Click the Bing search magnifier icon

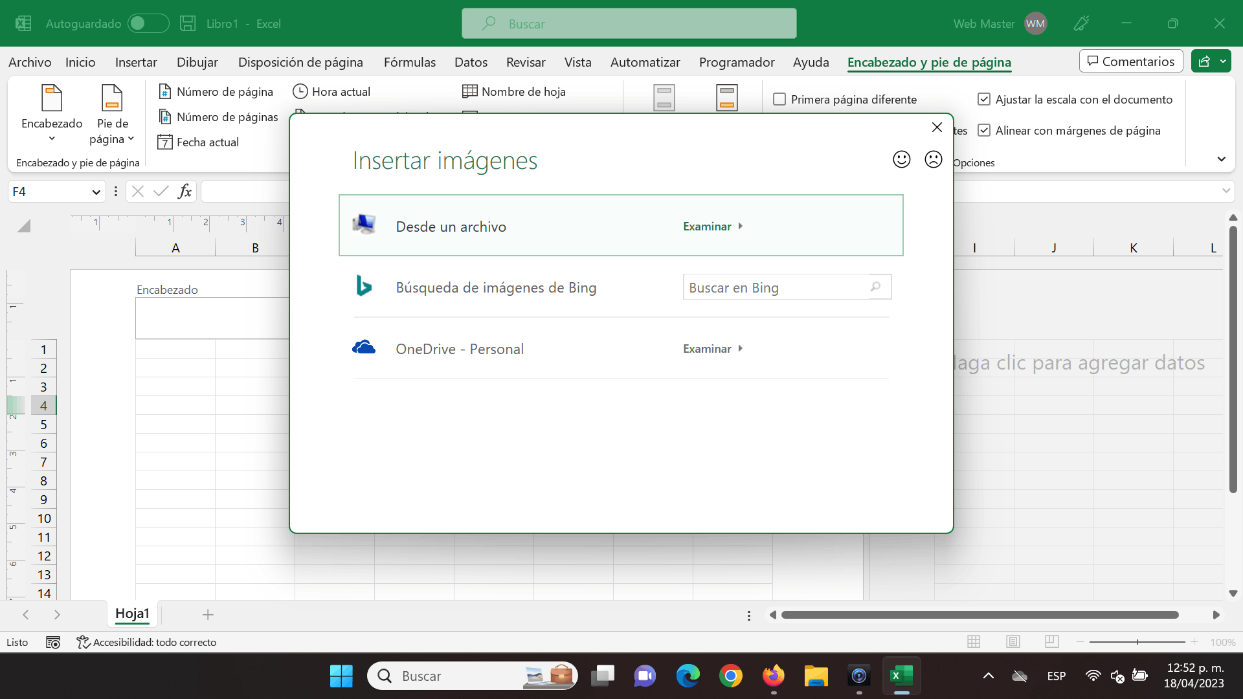pos(875,287)
